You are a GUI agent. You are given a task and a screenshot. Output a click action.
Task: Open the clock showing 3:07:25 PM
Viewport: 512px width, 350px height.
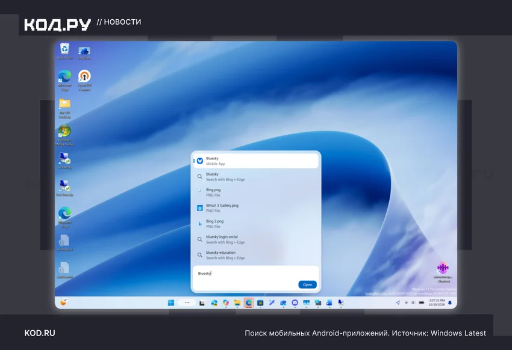pyautogui.click(x=437, y=302)
